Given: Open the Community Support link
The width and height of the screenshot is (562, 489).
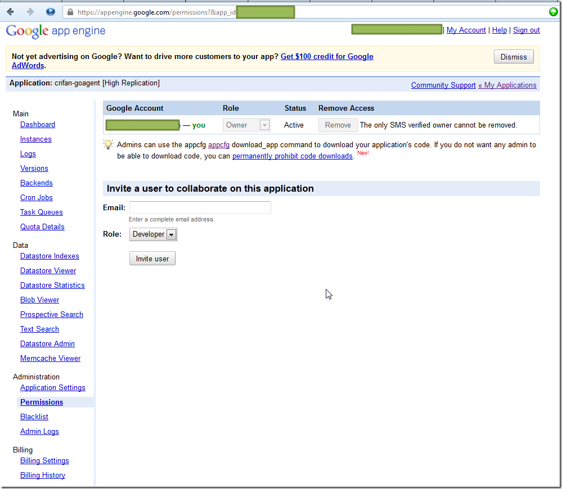Looking at the screenshot, I should (443, 85).
